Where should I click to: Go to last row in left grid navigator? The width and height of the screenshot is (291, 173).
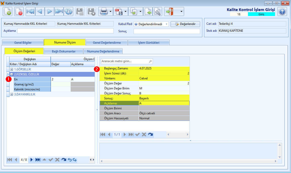click(x=38, y=160)
